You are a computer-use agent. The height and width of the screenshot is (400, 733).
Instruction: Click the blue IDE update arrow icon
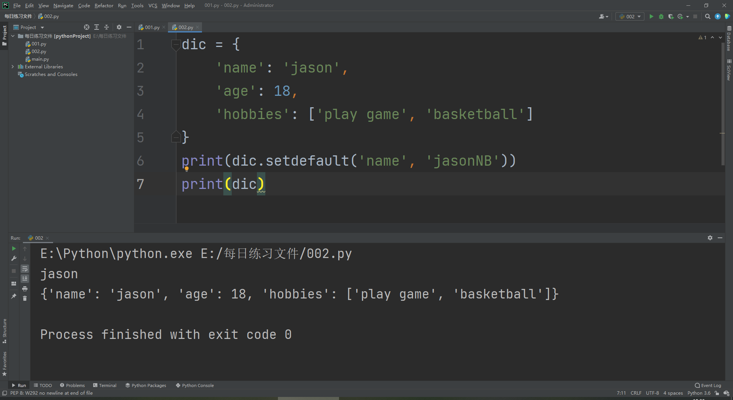coord(718,16)
